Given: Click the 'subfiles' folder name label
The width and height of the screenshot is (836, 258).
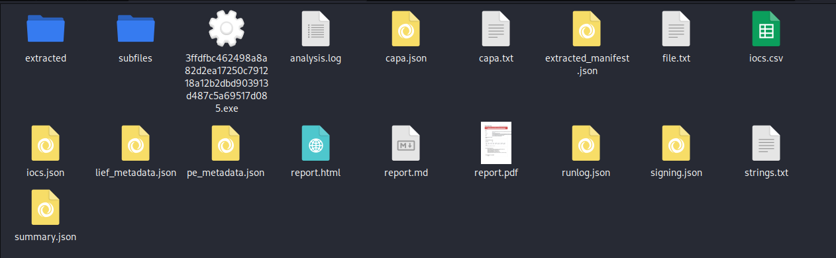Looking at the screenshot, I should coord(136,58).
